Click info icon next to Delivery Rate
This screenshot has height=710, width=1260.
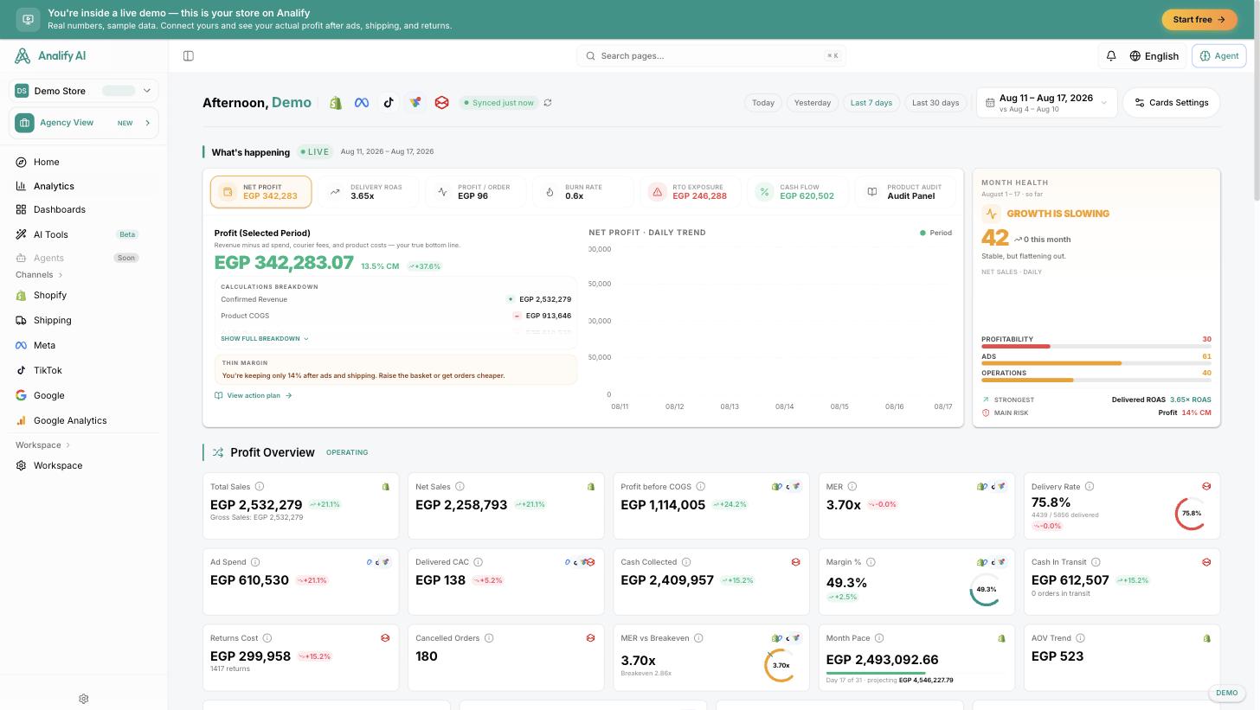click(x=1090, y=487)
